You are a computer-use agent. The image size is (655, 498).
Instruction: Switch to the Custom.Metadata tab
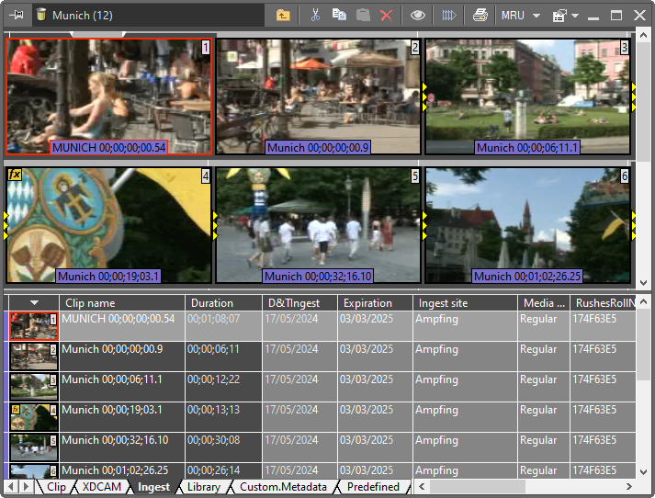pyautogui.click(x=283, y=487)
